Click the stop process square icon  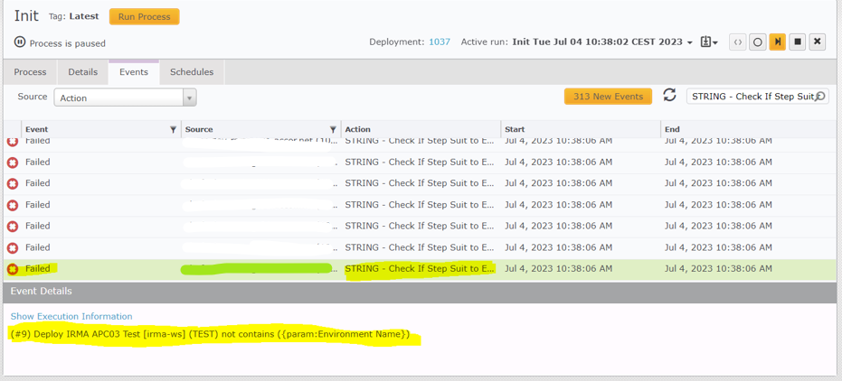(797, 42)
